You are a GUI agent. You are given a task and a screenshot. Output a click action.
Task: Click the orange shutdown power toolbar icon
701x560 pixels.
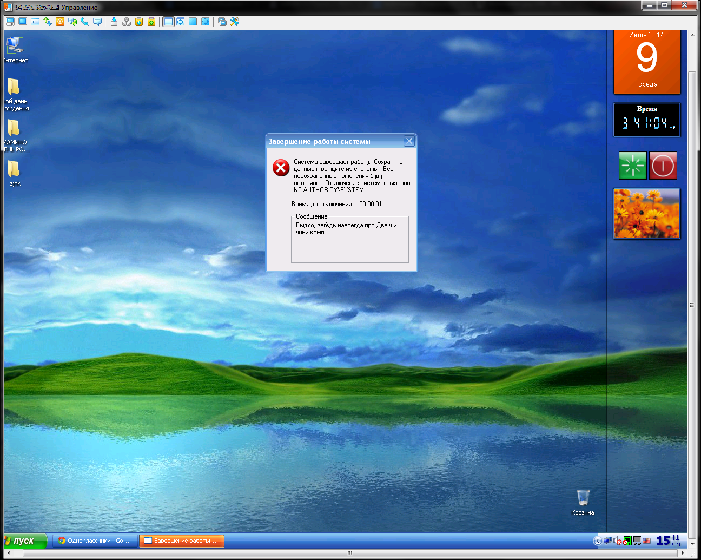pos(60,22)
